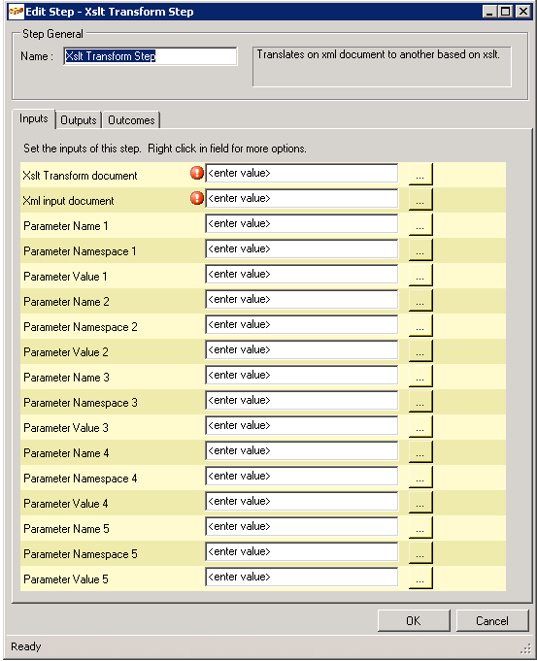Click the Parameter Namespace 1 value field

(x=302, y=249)
